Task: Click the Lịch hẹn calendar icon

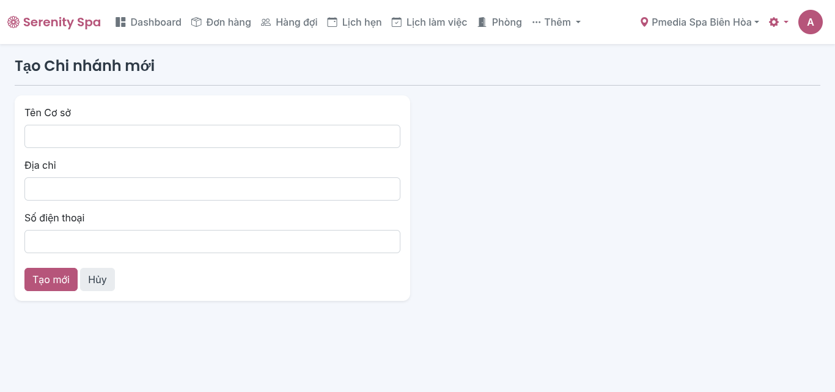Action: (x=332, y=22)
